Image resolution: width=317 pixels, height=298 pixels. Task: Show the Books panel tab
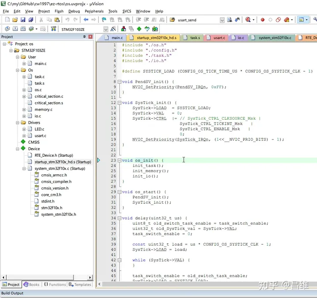pos(31,284)
